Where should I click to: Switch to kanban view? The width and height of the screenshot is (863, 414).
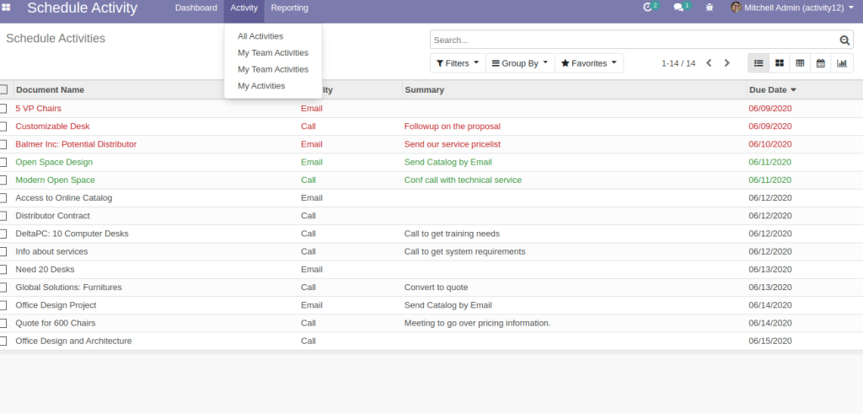[780, 63]
